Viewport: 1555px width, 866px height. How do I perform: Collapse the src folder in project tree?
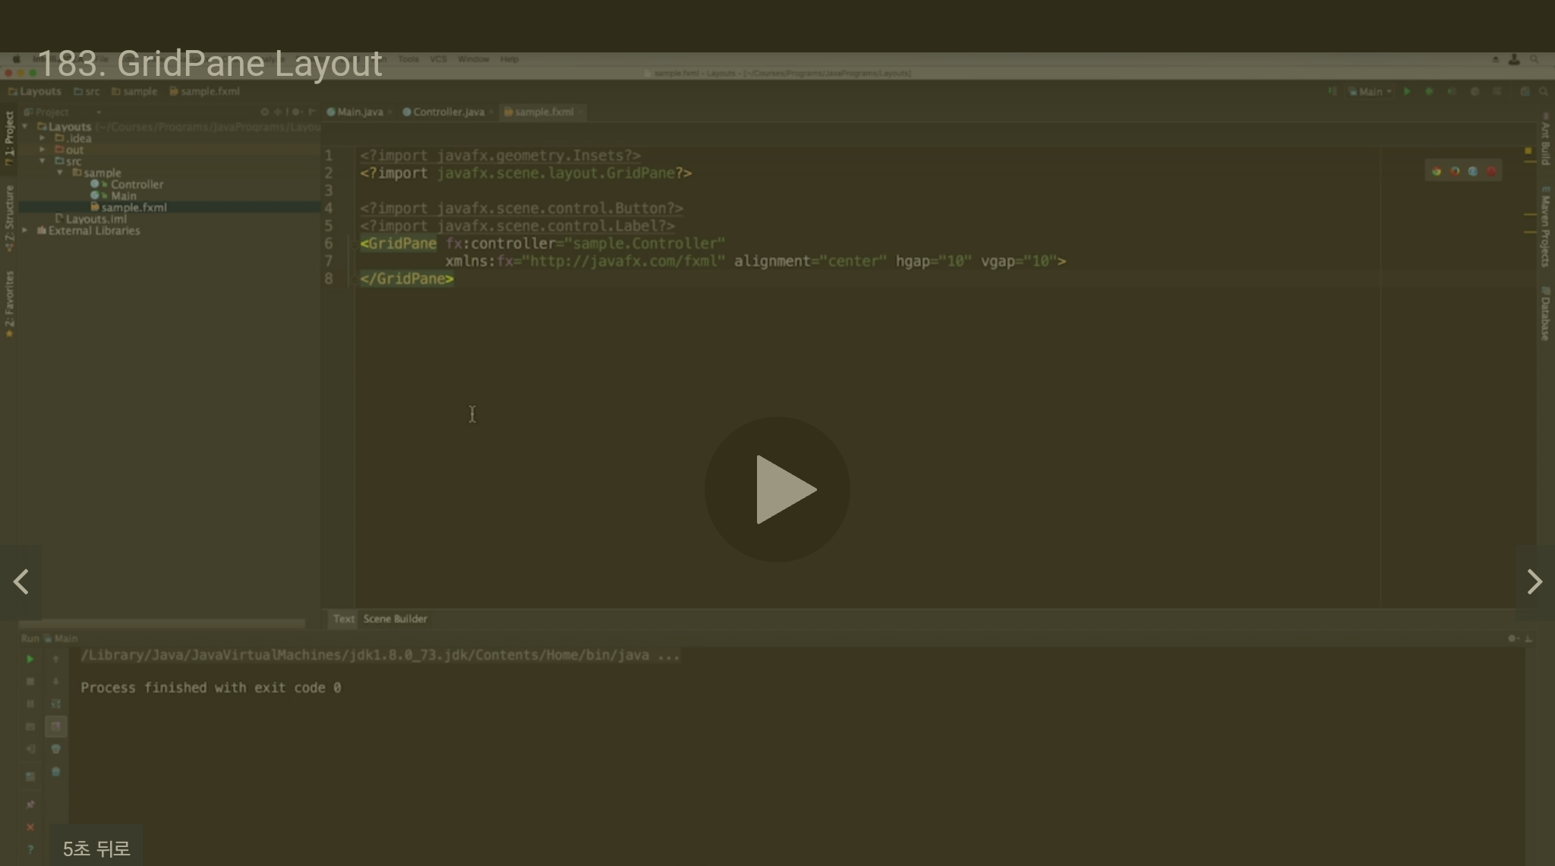43,161
